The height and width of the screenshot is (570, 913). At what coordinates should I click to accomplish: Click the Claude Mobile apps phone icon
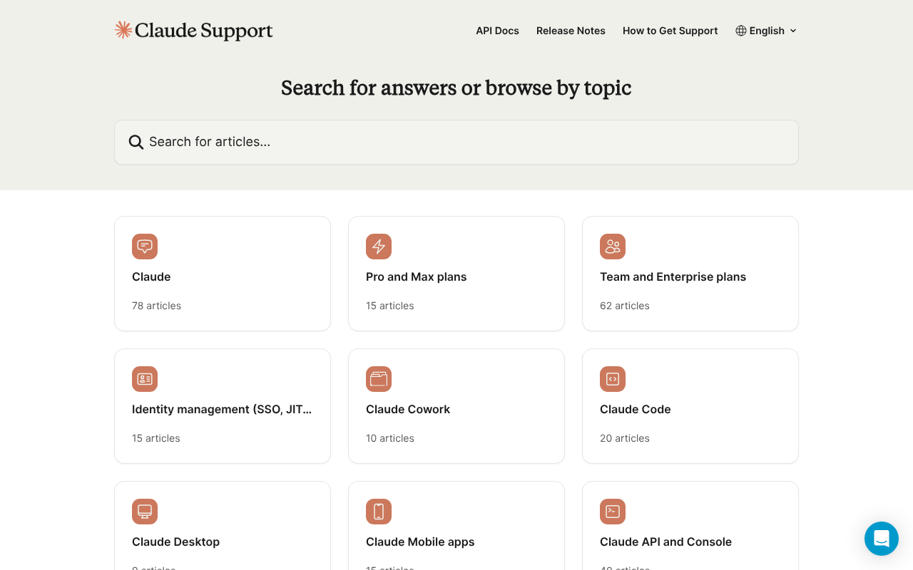[x=379, y=512]
